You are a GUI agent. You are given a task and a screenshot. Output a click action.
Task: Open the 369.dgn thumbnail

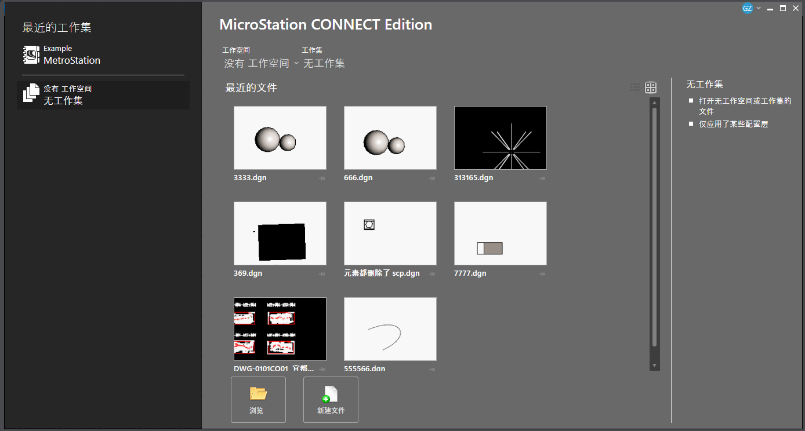coord(280,233)
